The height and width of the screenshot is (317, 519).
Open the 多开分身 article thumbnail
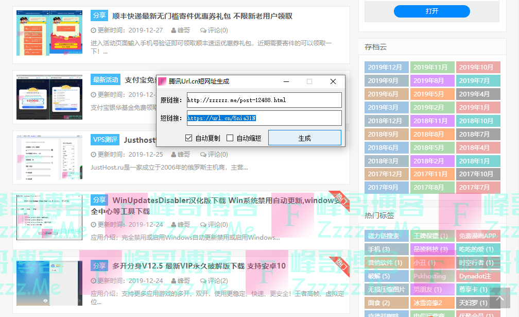click(49, 283)
